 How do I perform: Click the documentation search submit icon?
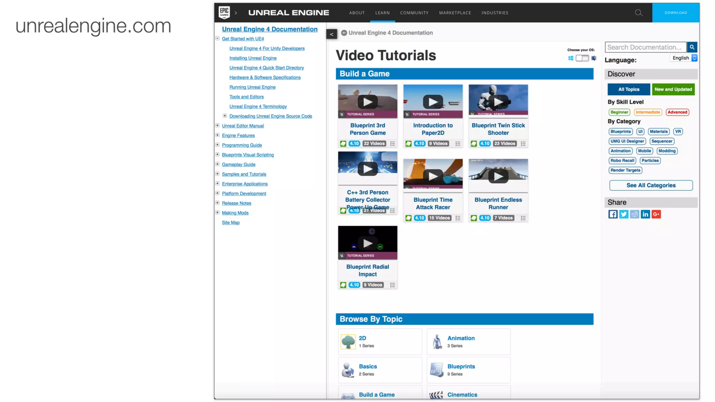[692, 47]
